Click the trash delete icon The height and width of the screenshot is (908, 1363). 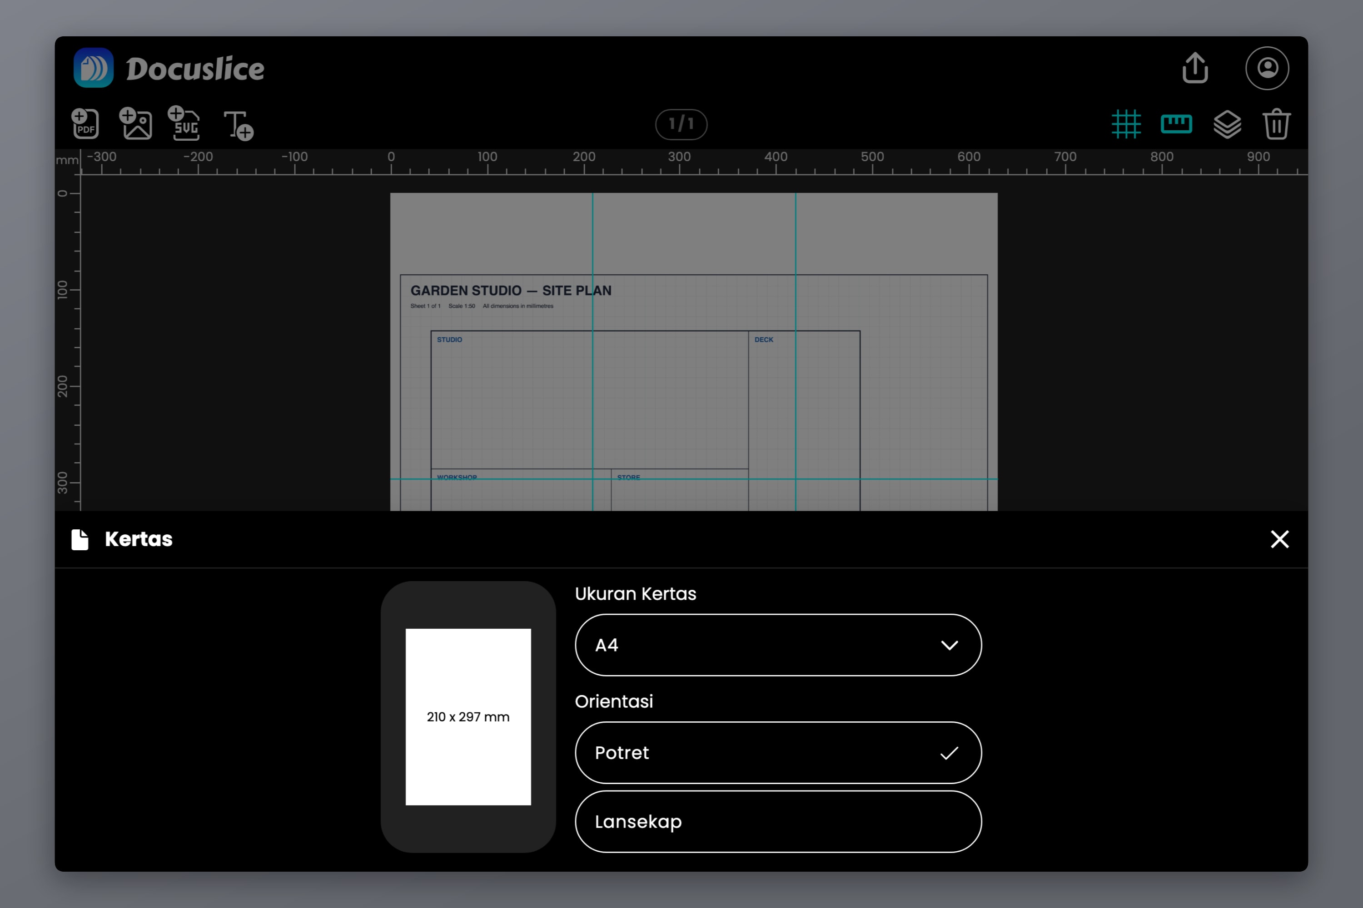[1276, 124]
